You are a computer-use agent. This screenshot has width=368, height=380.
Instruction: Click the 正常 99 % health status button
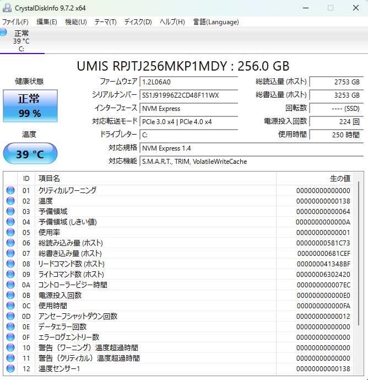coord(30,106)
